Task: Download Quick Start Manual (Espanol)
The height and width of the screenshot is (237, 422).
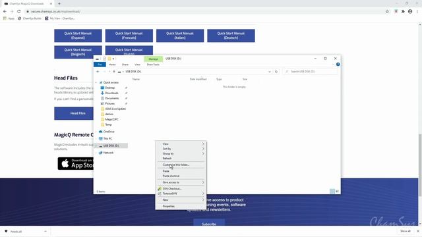Action: pos(78,36)
